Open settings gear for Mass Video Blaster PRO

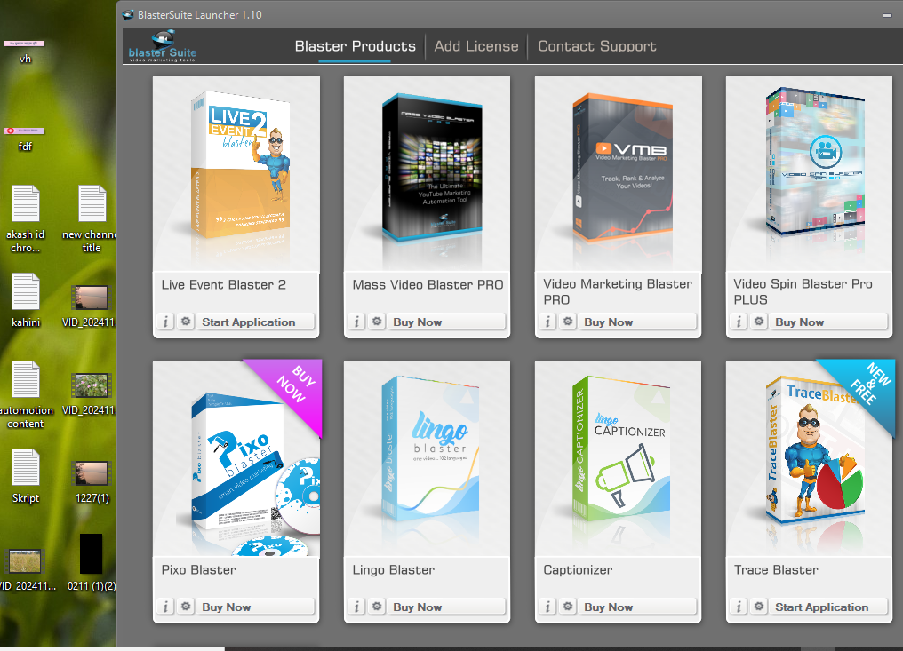click(x=377, y=322)
